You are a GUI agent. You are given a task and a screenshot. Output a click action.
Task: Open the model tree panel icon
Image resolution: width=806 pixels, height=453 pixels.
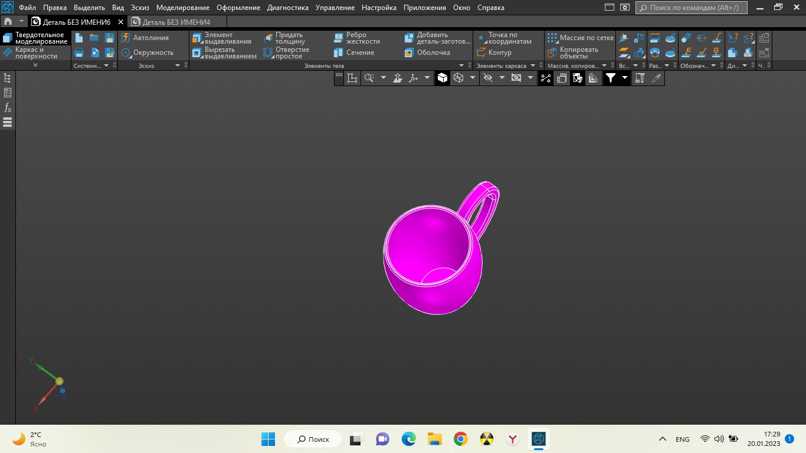8,78
